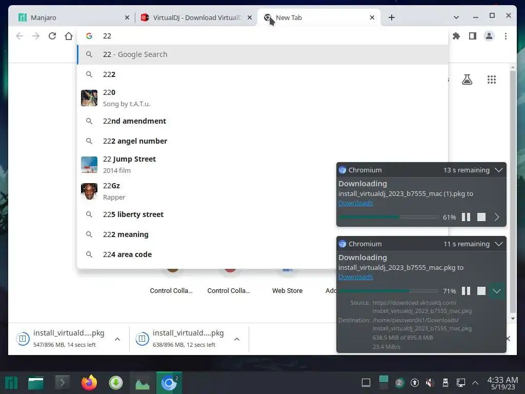
Task: Close the VirtualDJ tab
Action: (x=250, y=17)
